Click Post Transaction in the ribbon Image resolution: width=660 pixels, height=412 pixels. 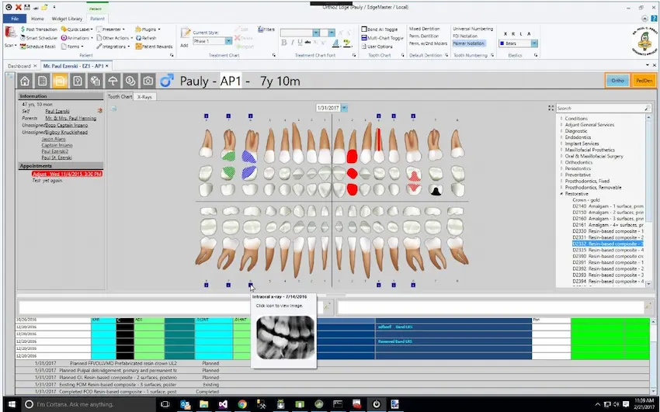click(x=39, y=29)
